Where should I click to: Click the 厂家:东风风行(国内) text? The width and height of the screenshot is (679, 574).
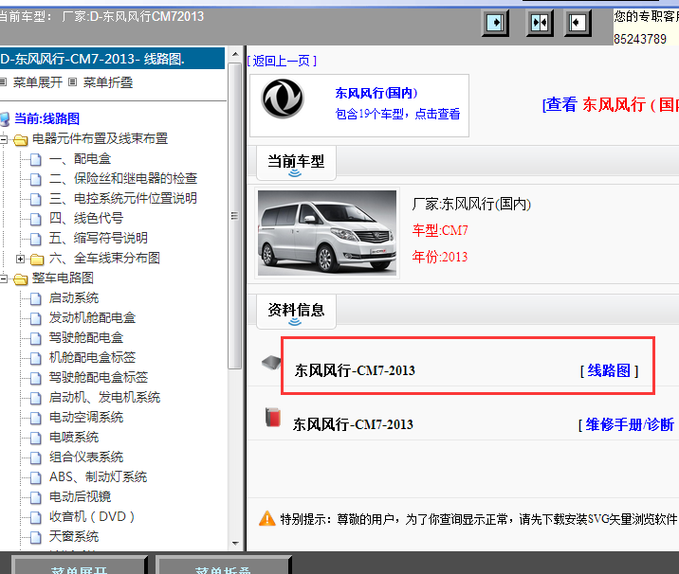click(471, 204)
